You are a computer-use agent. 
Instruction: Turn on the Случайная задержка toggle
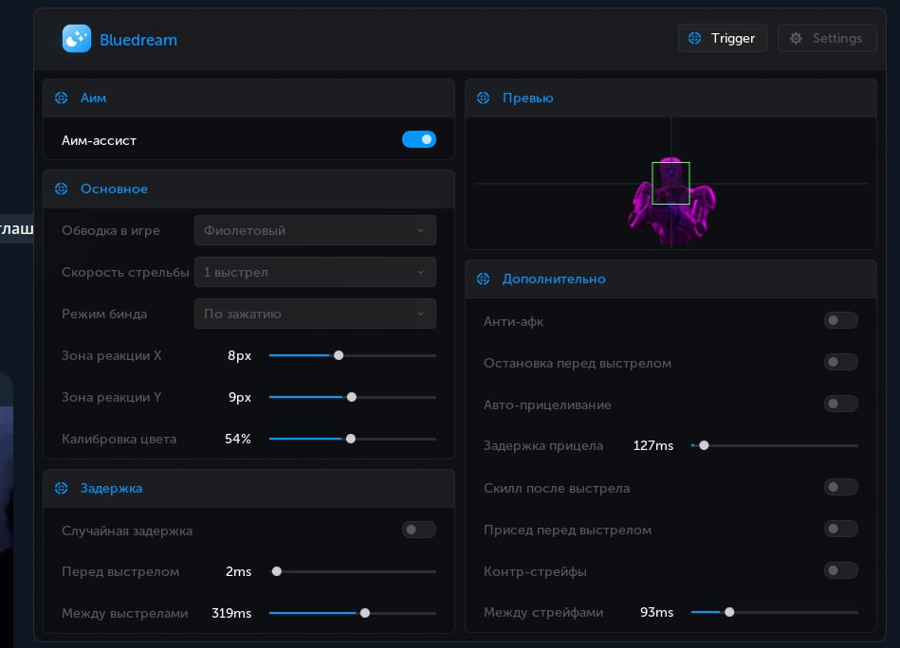pyautogui.click(x=418, y=530)
